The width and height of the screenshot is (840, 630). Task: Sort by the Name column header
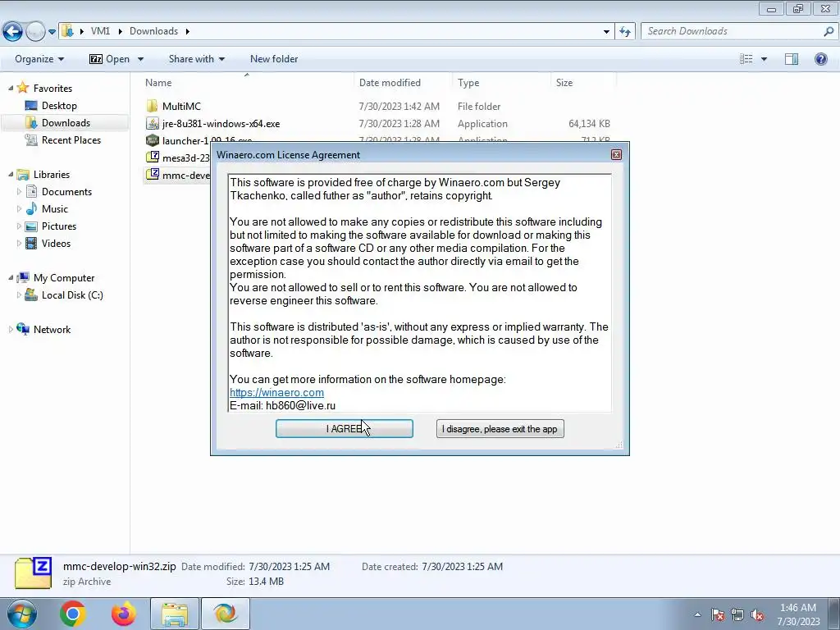pos(158,83)
